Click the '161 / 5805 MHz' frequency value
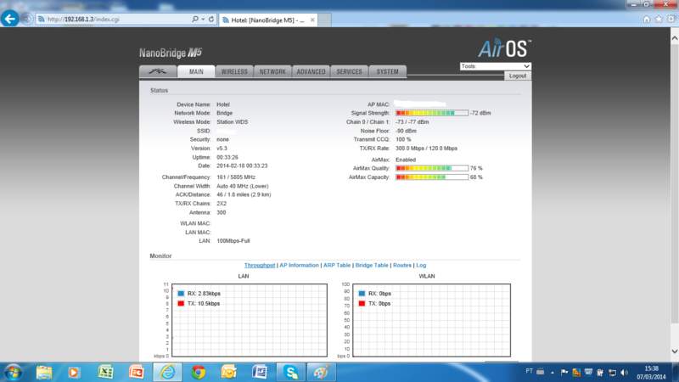679x382 pixels. 236,177
